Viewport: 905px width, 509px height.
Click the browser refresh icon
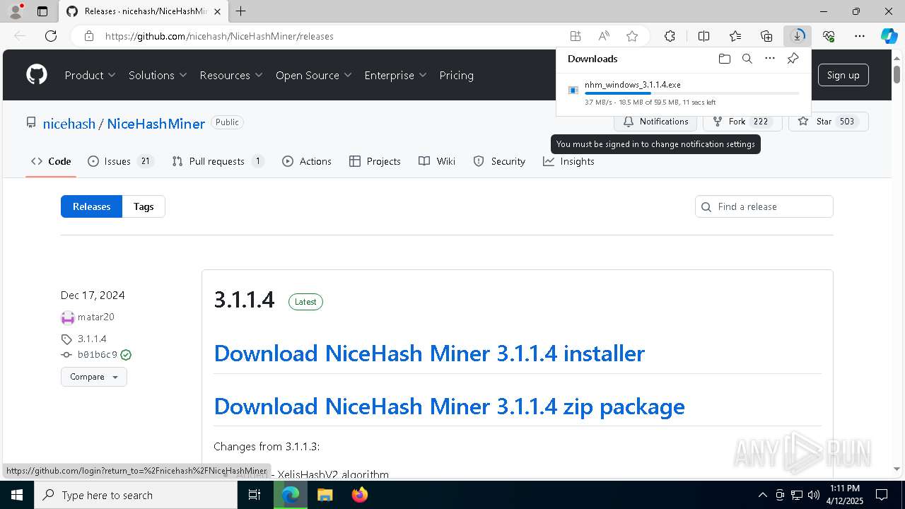pyautogui.click(x=51, y=36)
